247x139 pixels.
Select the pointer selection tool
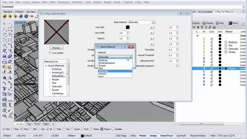pos(4,24)
